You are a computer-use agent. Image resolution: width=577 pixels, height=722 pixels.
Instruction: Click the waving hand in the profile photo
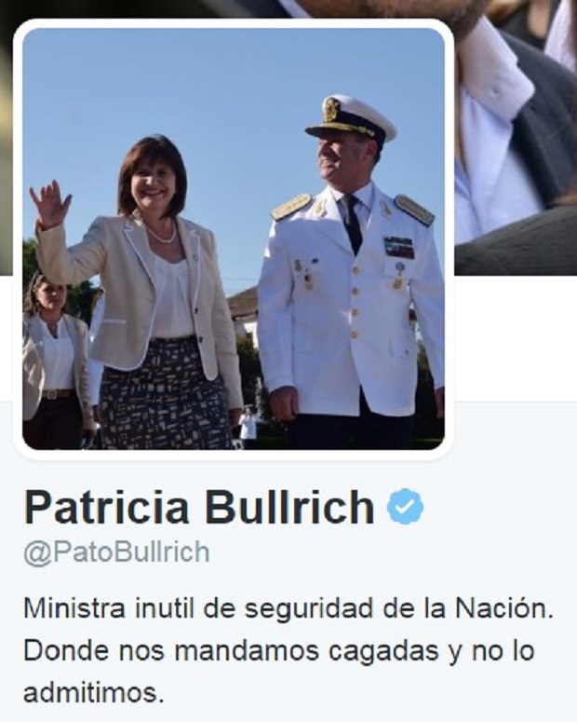coord(50,204)
